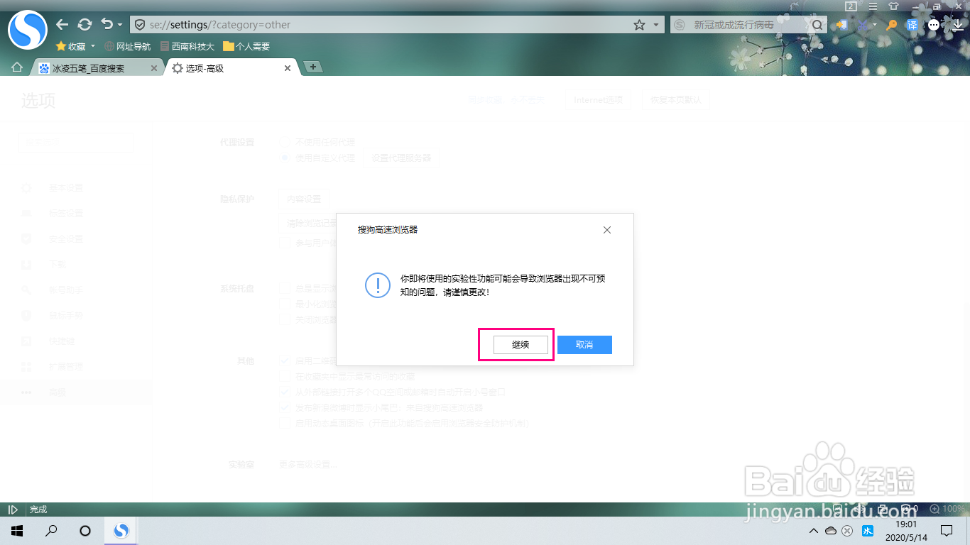The image size is (970, 545).
Task: Open the 更多高级设置 link
Action: point(307,464)
